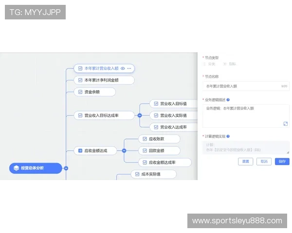This screenshot has width=292, height=233.
Task: Click the chart icon of 营业收入目标值 node
Action: 156,104
